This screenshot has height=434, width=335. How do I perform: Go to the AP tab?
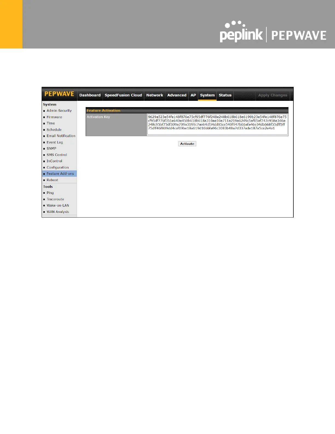(x=193, y=95)
